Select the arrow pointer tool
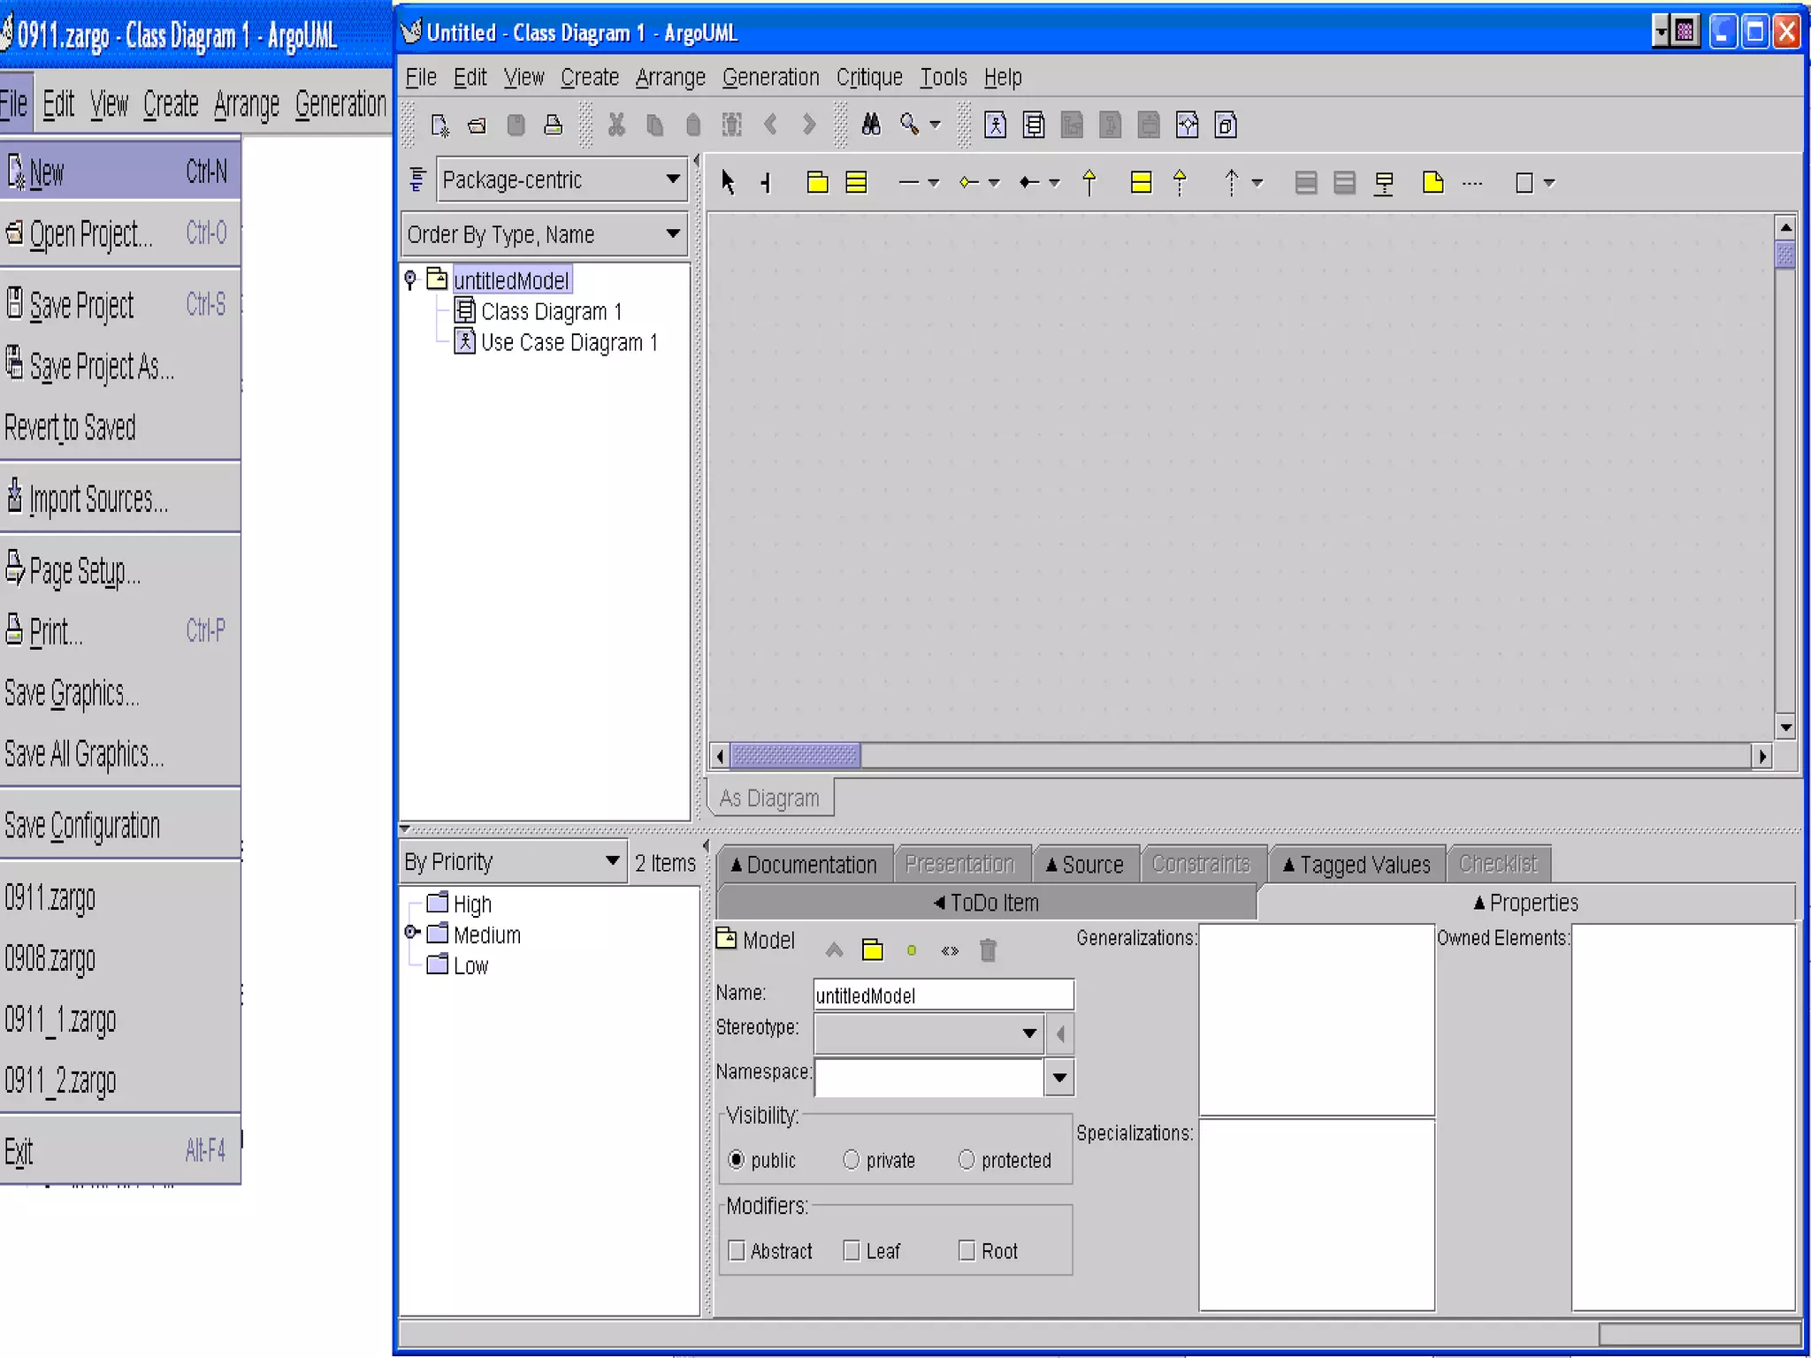 [x=727, y=182]
